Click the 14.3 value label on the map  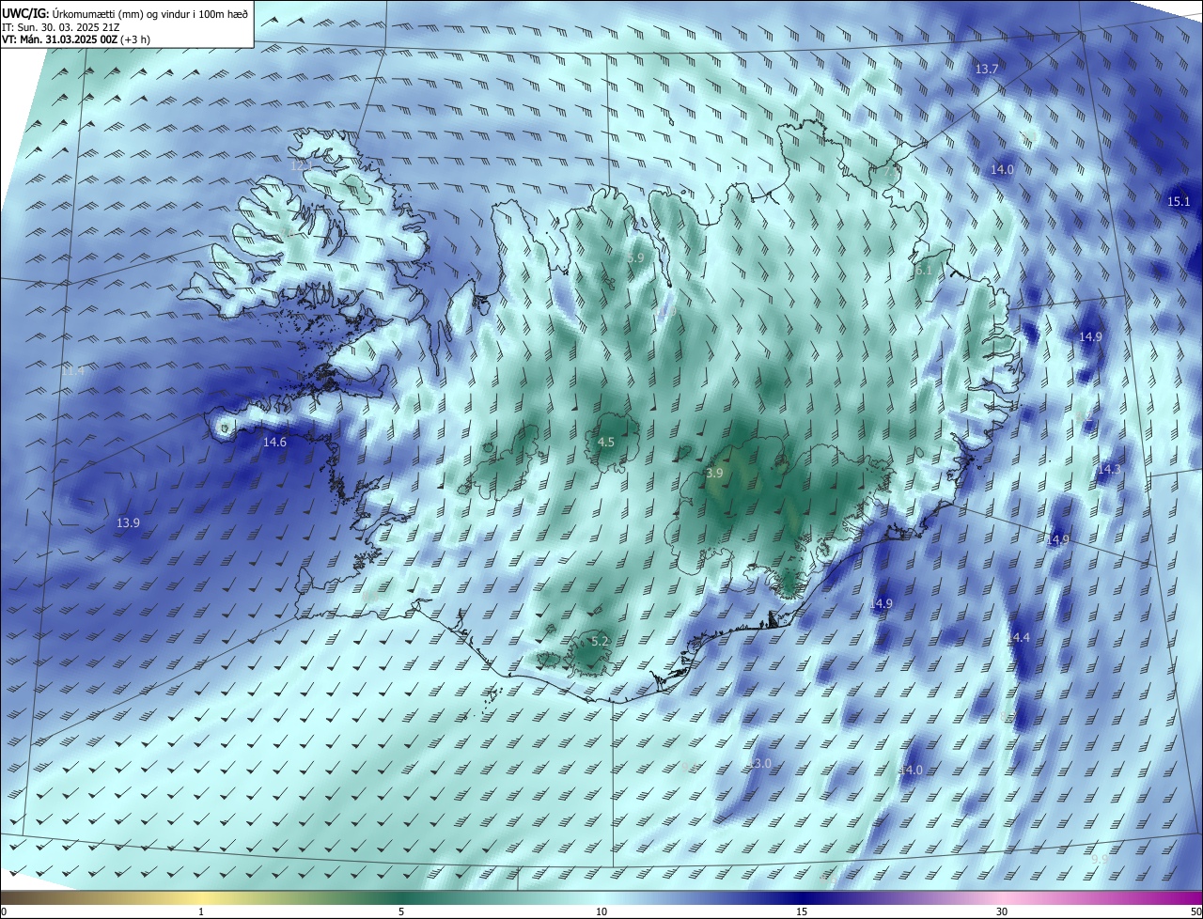click(1109, 469)
